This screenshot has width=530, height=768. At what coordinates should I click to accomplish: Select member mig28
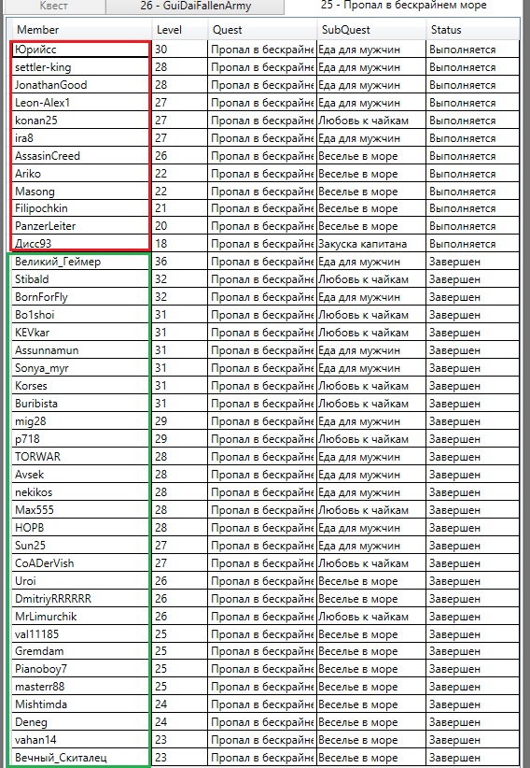80,421
